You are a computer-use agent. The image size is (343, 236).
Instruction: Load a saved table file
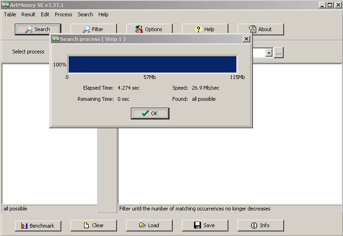point(149,225)
